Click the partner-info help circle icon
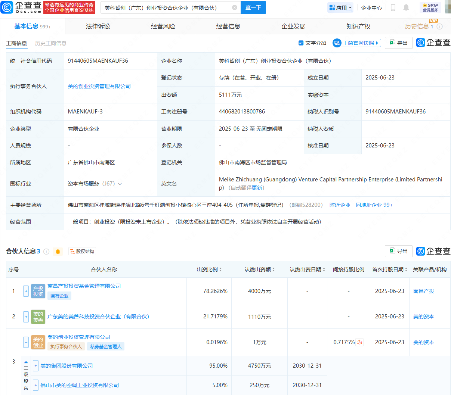The width and height of the screenshot is (451, 396). (x=46, y=252)
